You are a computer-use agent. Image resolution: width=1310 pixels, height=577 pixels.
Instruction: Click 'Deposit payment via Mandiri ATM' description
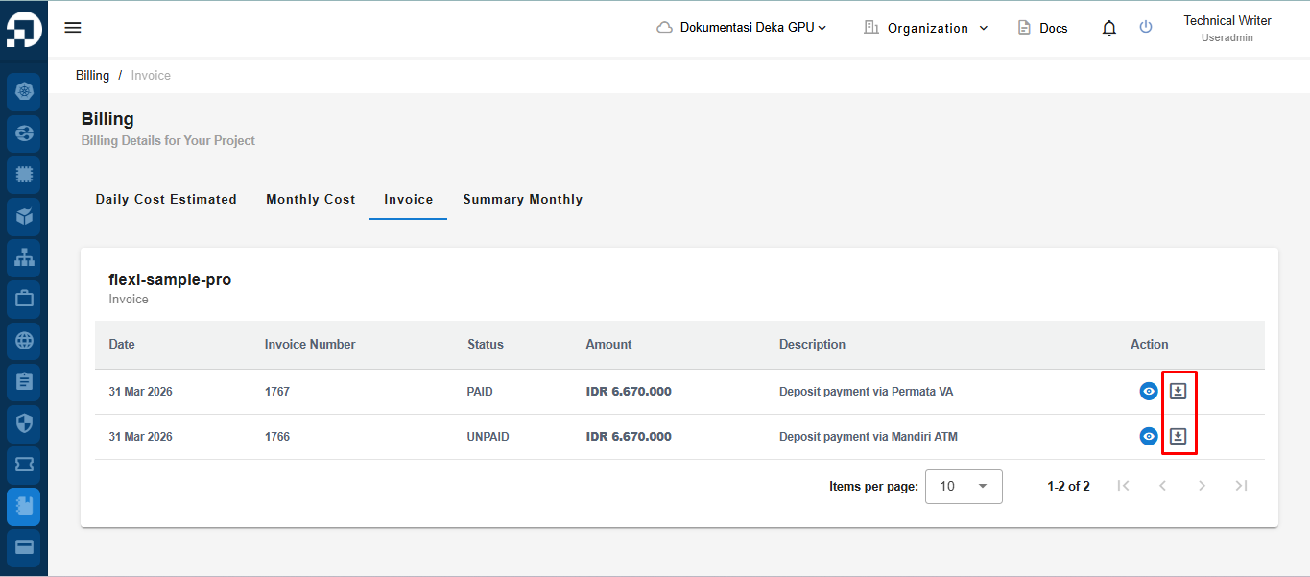pos(869,437)
